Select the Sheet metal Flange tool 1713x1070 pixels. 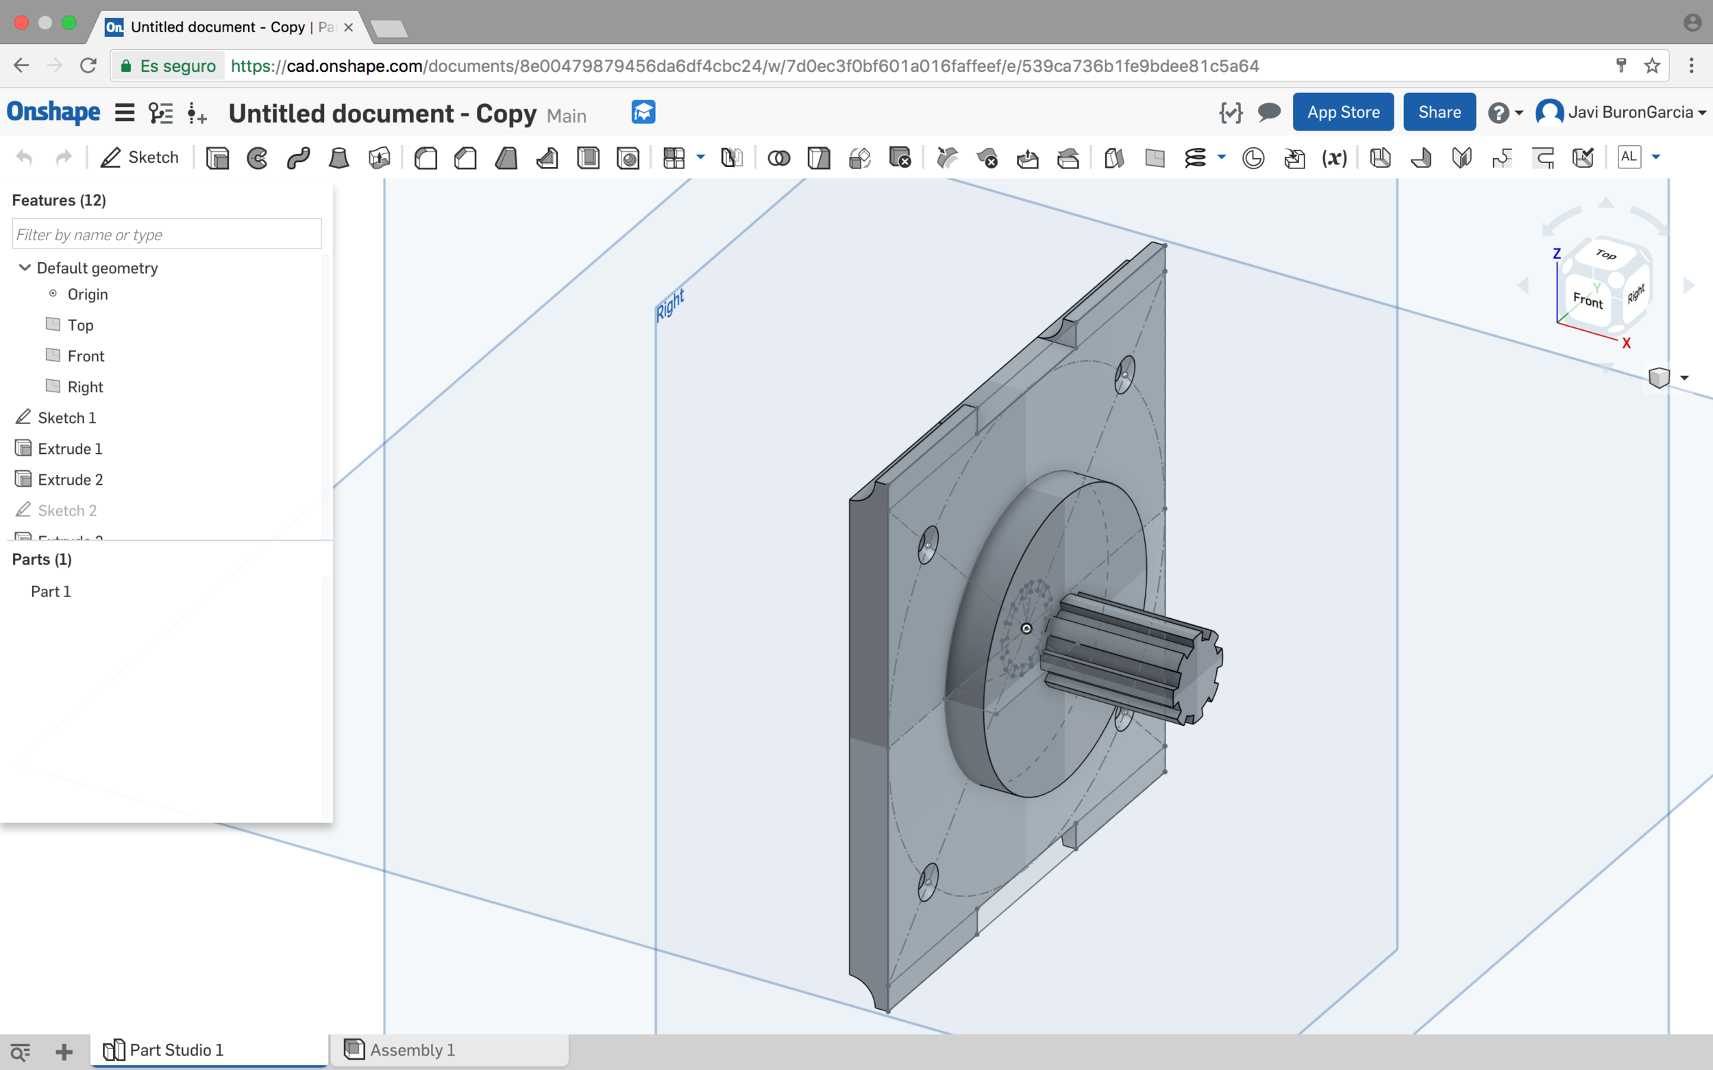pos(1421,157)
